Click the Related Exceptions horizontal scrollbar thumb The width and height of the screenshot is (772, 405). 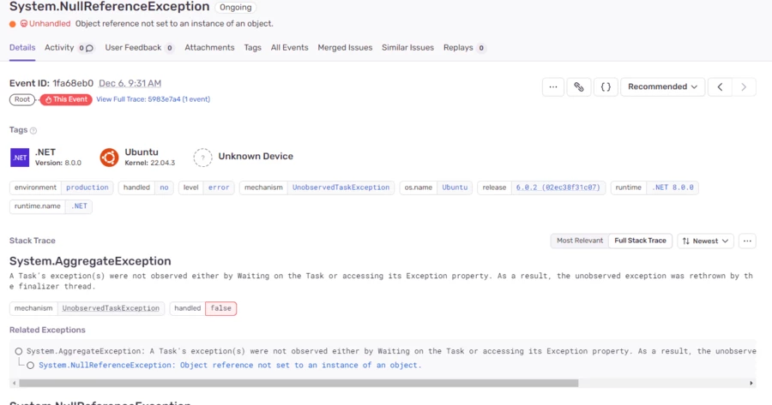(299, 383)
